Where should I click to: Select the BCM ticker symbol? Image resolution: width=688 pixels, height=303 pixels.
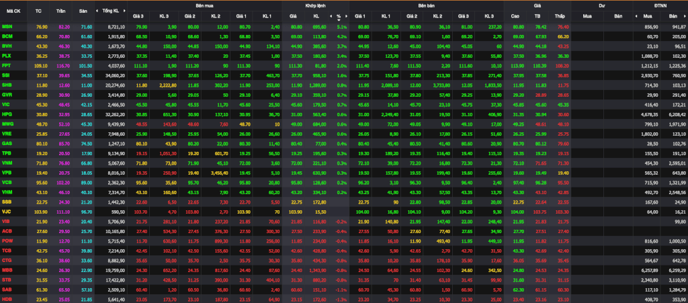coord(7,37)
